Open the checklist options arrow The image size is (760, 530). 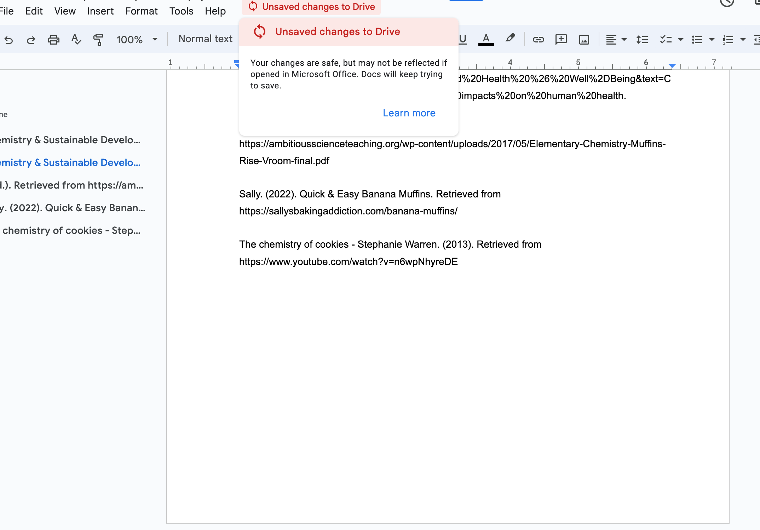click(680, 39)
